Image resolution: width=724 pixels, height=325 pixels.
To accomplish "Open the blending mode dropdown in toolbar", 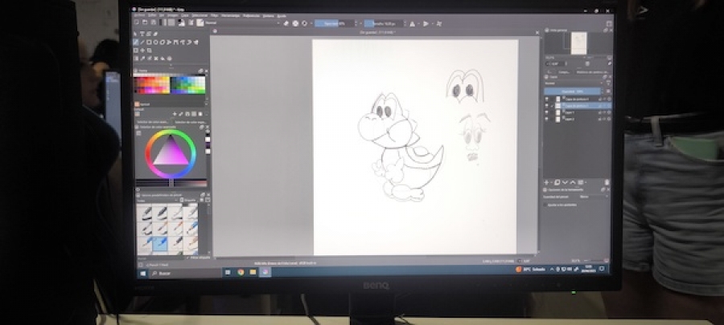I will [x=242, y=22].
